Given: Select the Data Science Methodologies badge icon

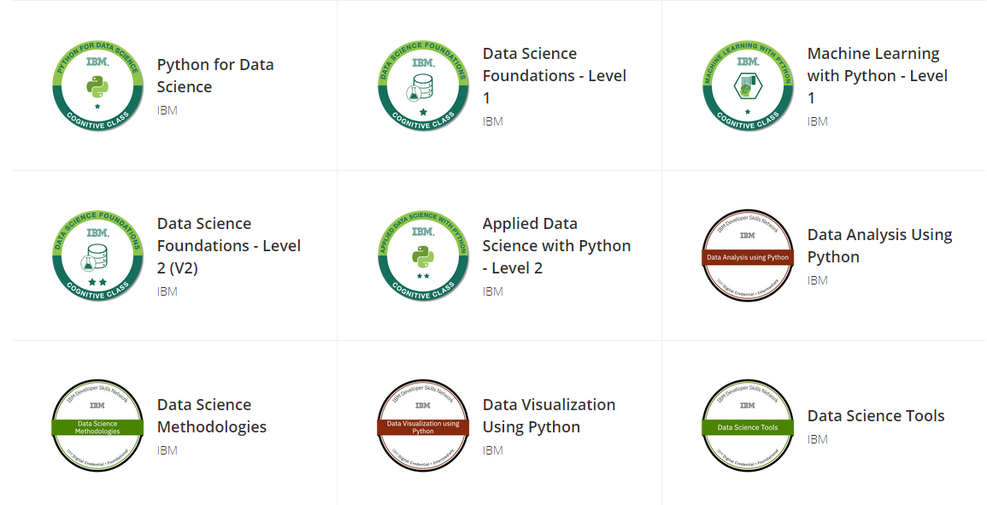Looking at the screenshot, I should pos(97,426).
